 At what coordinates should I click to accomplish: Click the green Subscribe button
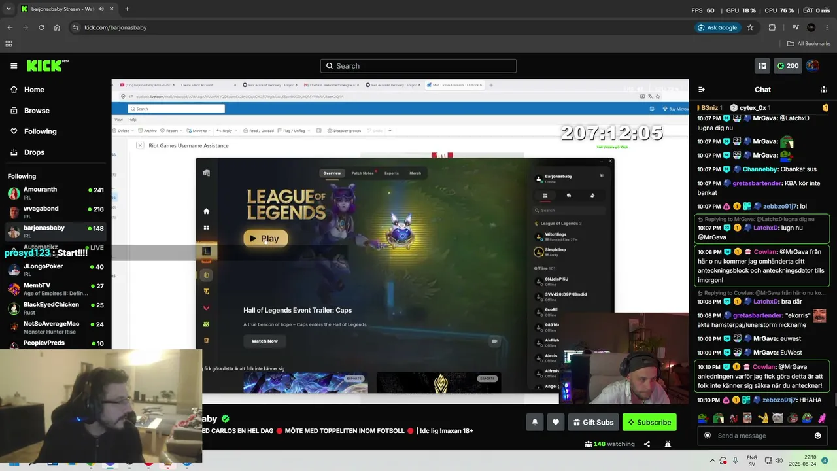pos(649,423)
